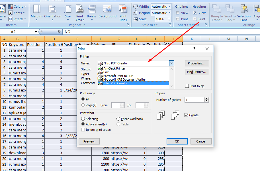
Task: Click the From page number field
Action: click(116, 105)
